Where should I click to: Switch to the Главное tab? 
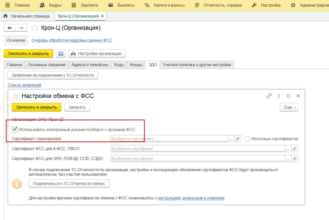(15, 65)
